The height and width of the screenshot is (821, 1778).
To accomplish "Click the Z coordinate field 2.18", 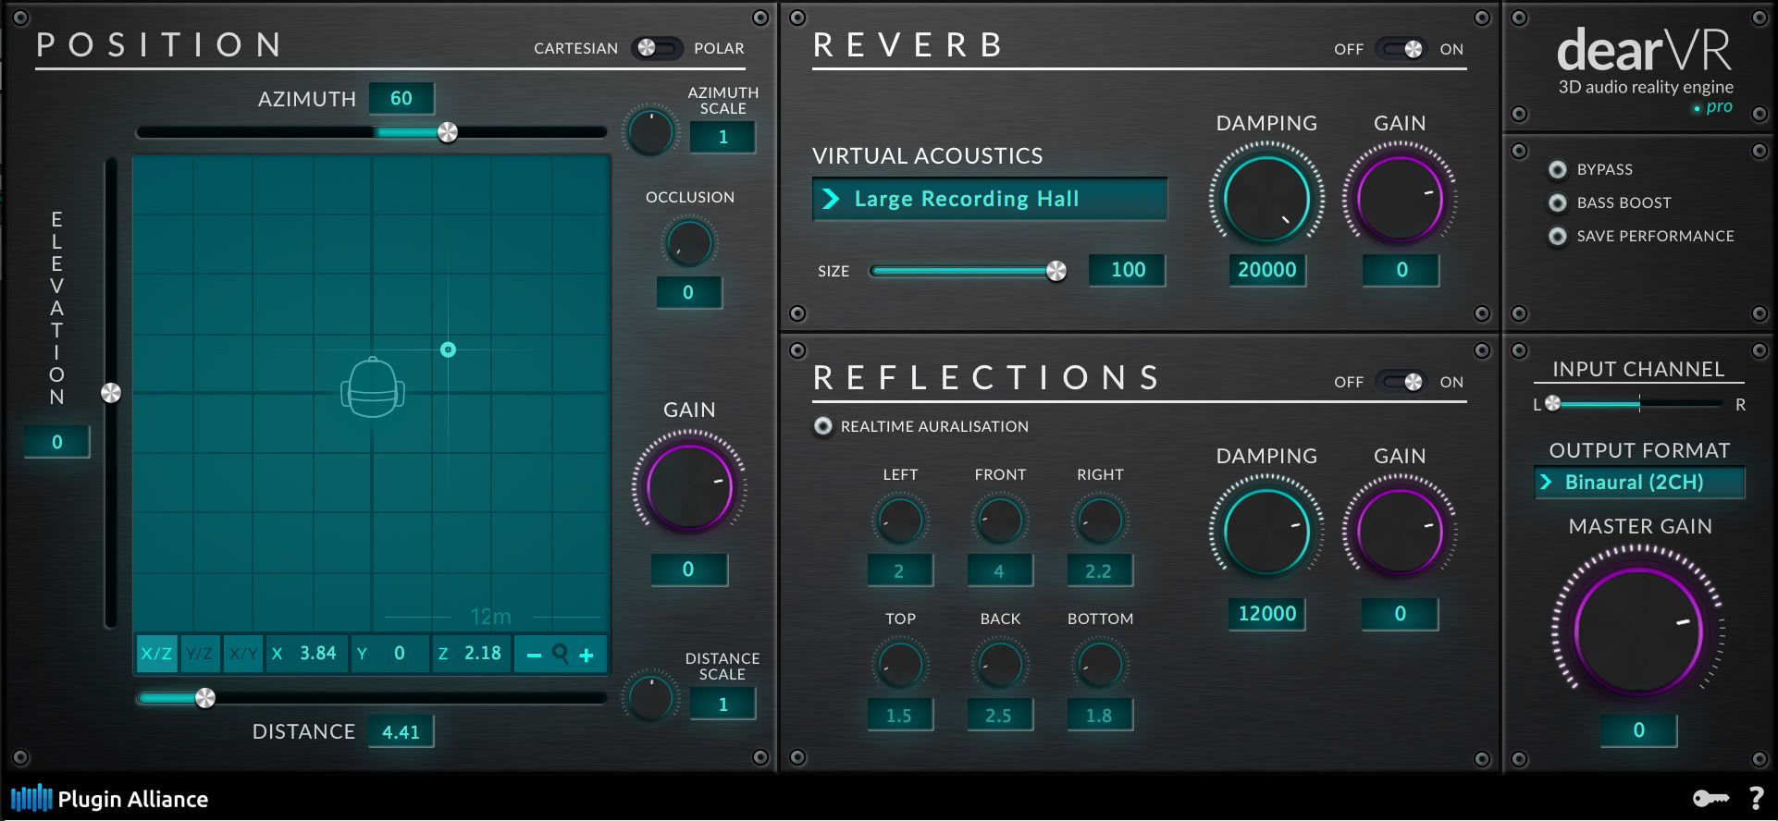I will pos(472,654).
